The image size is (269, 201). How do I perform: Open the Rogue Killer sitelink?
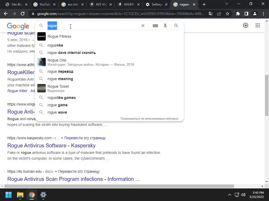[x=17, y=91]
